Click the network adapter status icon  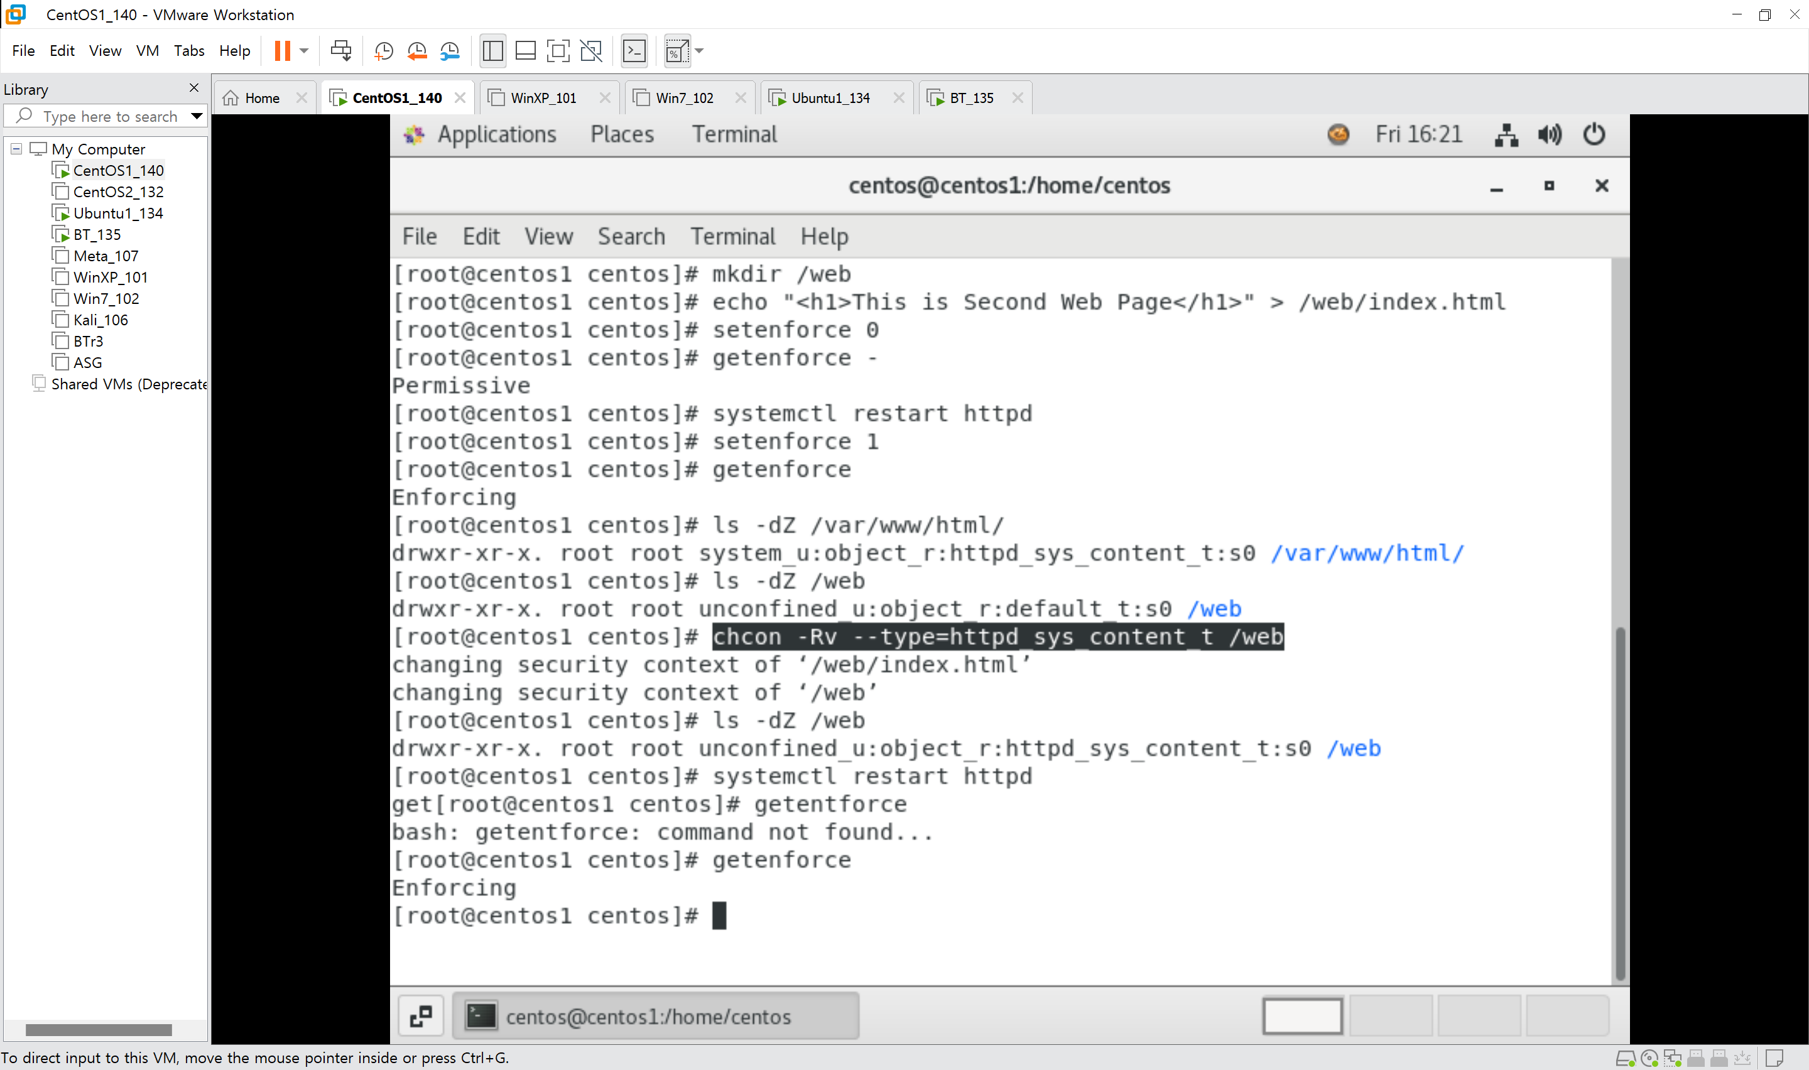click(x=1673, y=1057)
